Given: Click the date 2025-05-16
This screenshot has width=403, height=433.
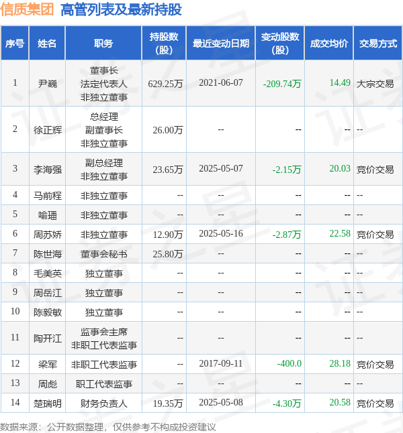Looking at the screenshot, I should coord(221,234).
